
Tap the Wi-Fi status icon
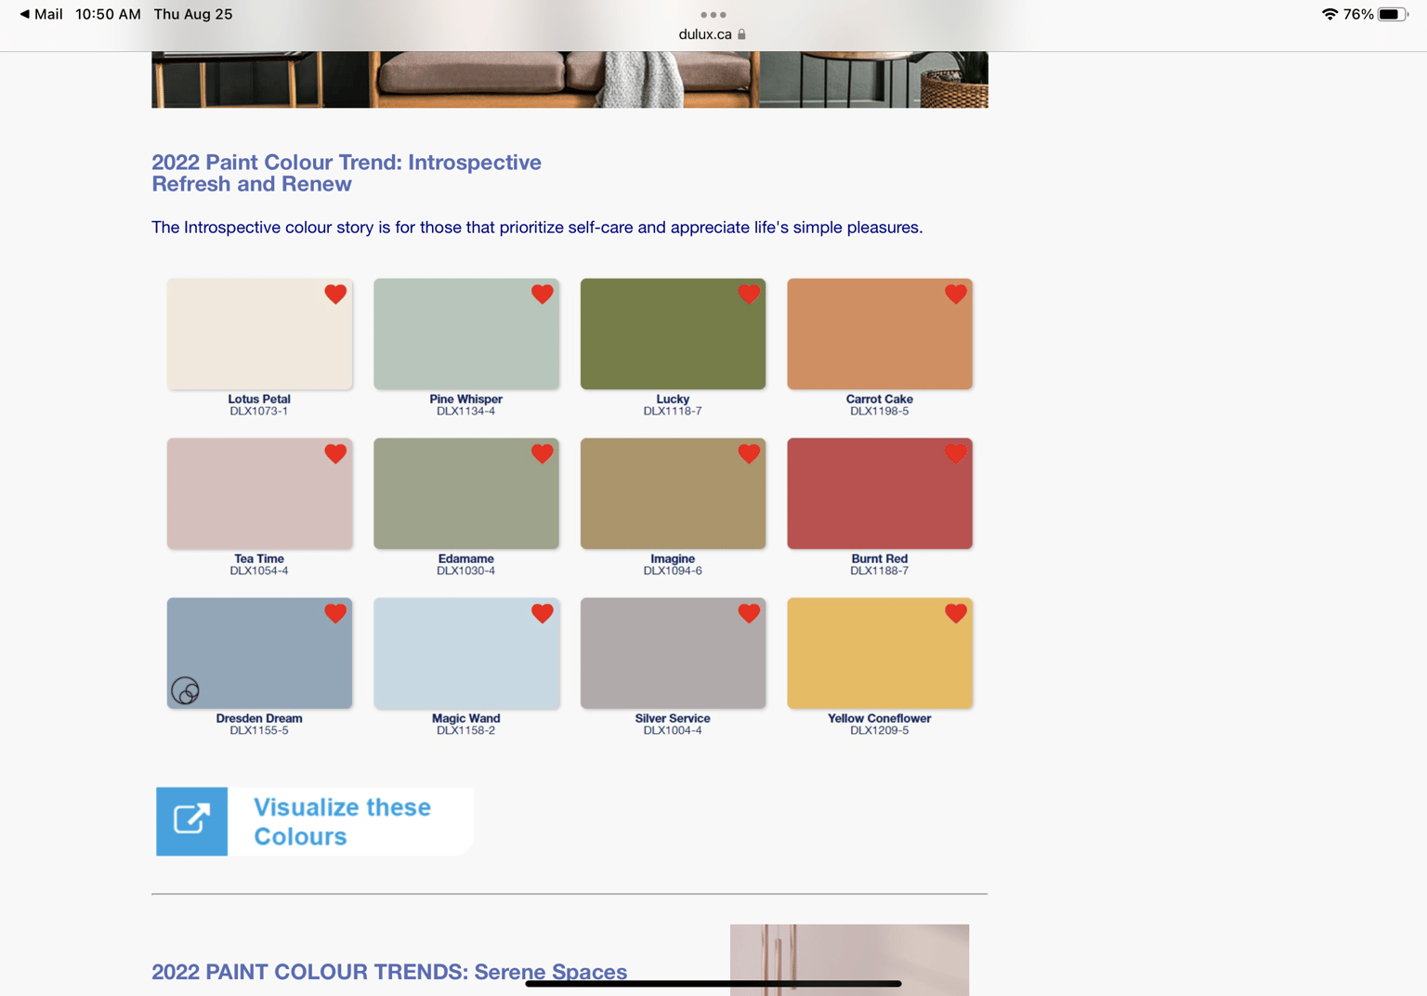pyautogui.click(x=1330, y=14)
